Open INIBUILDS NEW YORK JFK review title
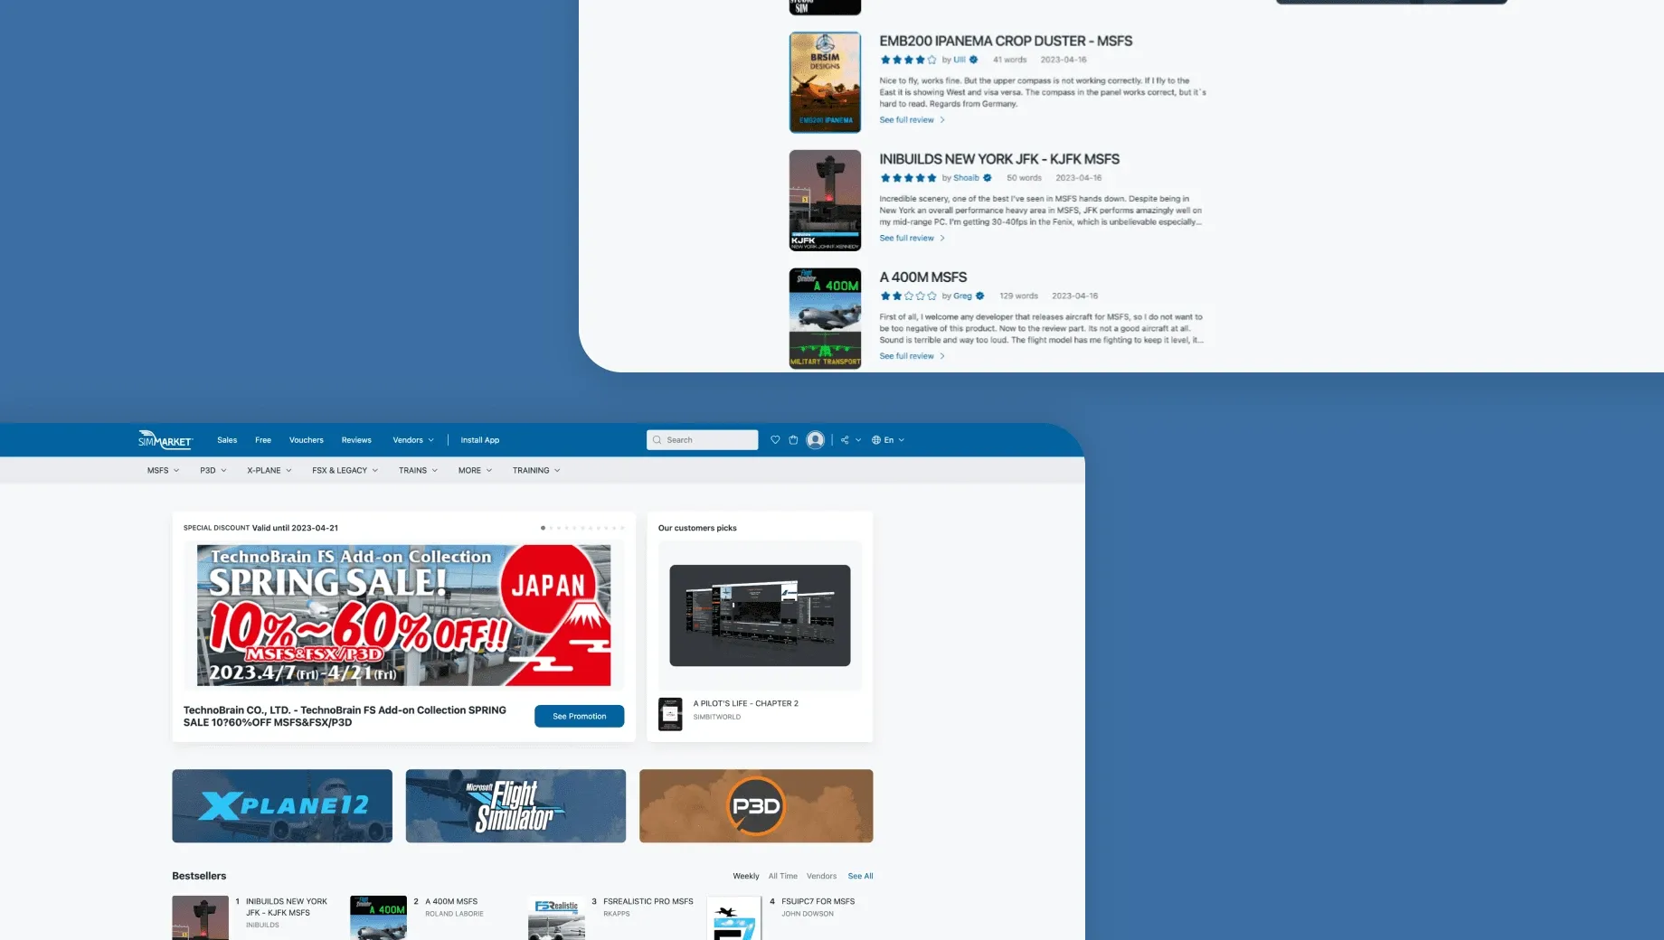Screen dimensions: 1664x940 pos(999,159)
